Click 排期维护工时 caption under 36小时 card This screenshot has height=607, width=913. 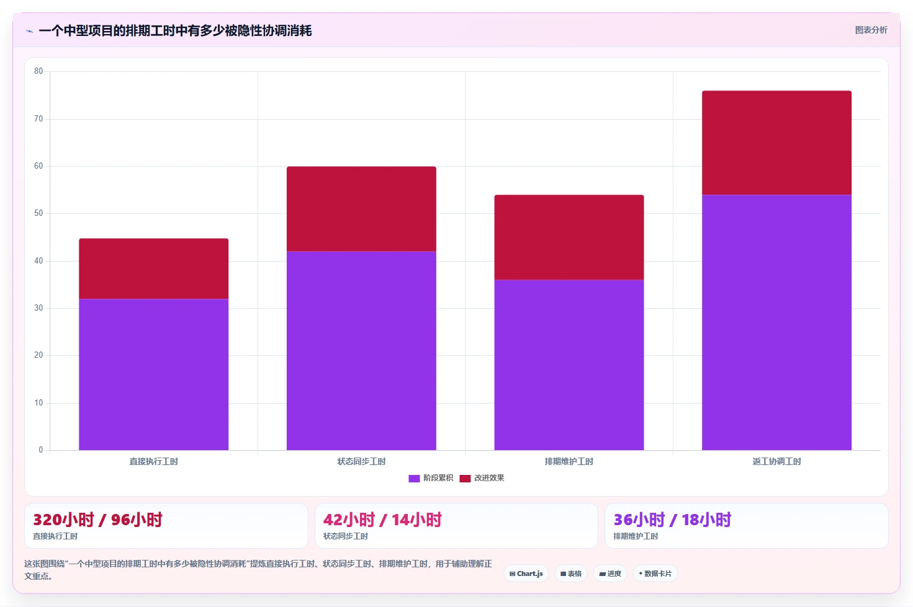636,536
